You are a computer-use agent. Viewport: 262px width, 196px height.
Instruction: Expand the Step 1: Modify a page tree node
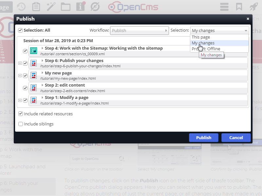[20, 100]
